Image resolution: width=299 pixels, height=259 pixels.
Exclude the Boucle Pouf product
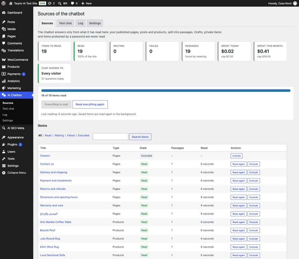(254, 230)
